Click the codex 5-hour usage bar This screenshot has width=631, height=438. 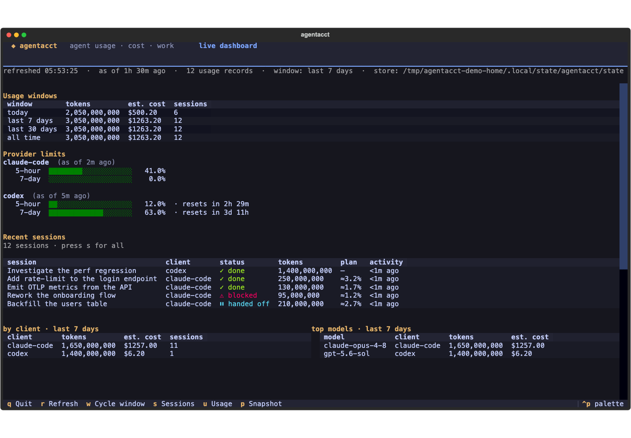click(x=90, y=204)
